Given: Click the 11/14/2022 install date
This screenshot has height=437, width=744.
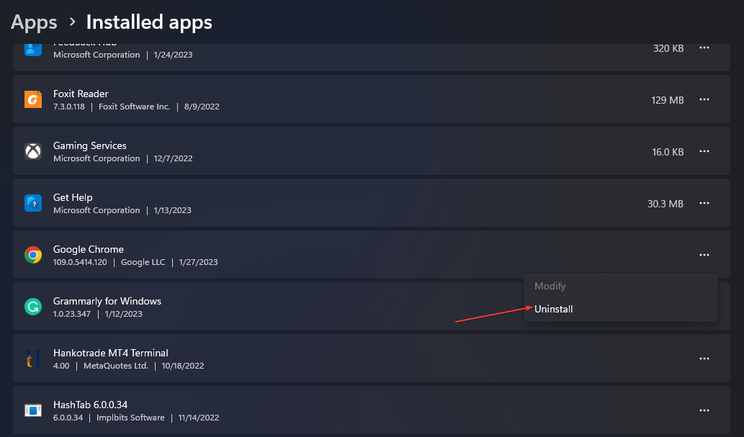Looking at the screenshot, I should [x=199, y=418].
